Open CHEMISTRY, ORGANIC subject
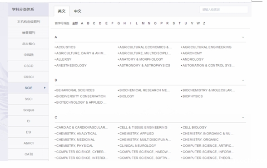The width and height of the screenshot is (267, 168). [200, 139]
